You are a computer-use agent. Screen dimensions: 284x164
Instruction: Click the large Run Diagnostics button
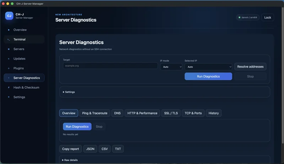208,76
